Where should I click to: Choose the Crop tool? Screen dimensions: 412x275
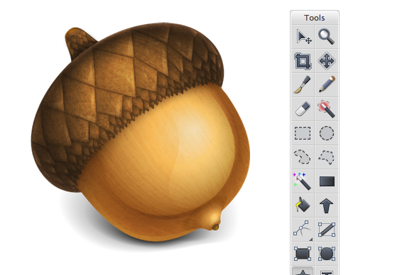(x=303, y=61)
